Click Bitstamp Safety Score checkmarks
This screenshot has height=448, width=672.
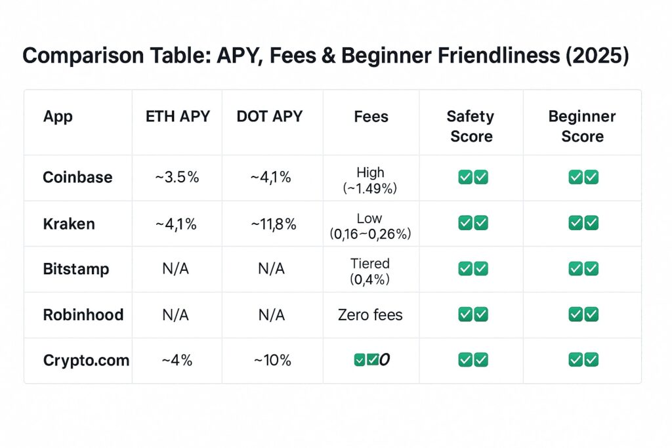tap(473, 268)
